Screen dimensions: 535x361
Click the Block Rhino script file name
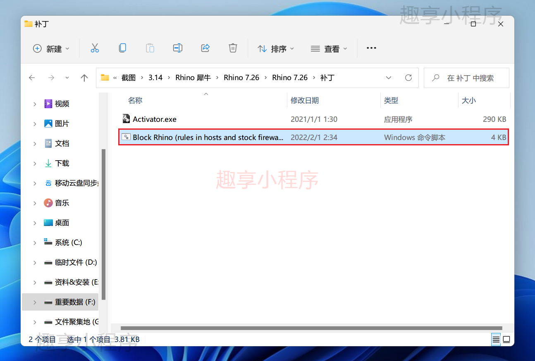point(208,137)
